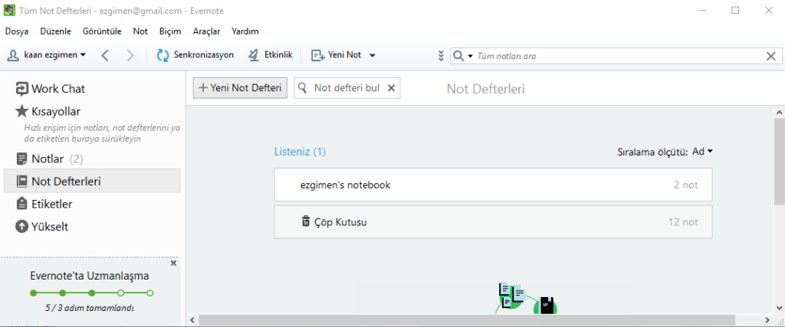The image size is (785, 327).
Task: Clear the main search with X
Action: [x=771, y=56]
